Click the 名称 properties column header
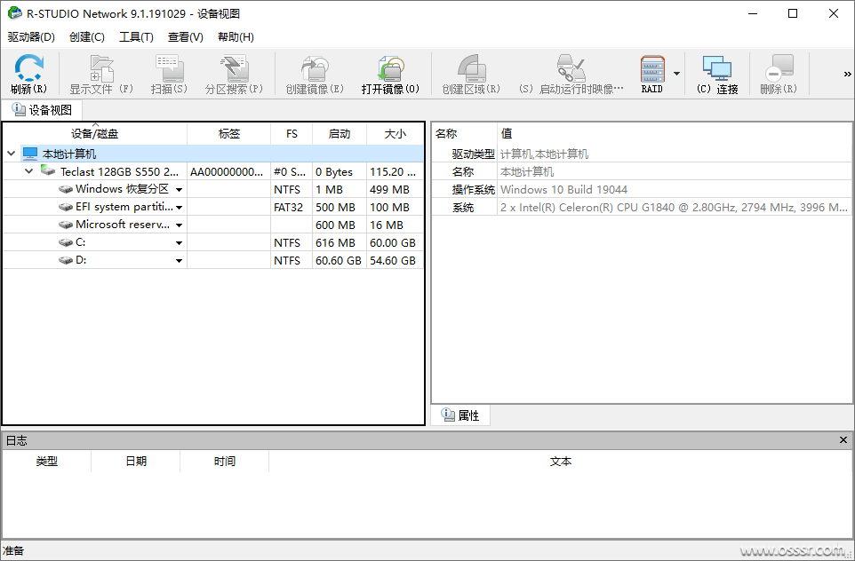This screenshot has width=855, height=561. (x=465, y=133)
